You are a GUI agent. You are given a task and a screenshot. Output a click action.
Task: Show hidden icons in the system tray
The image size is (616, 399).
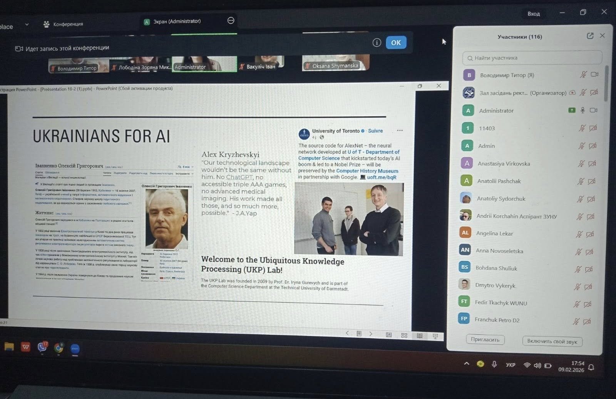466,364
